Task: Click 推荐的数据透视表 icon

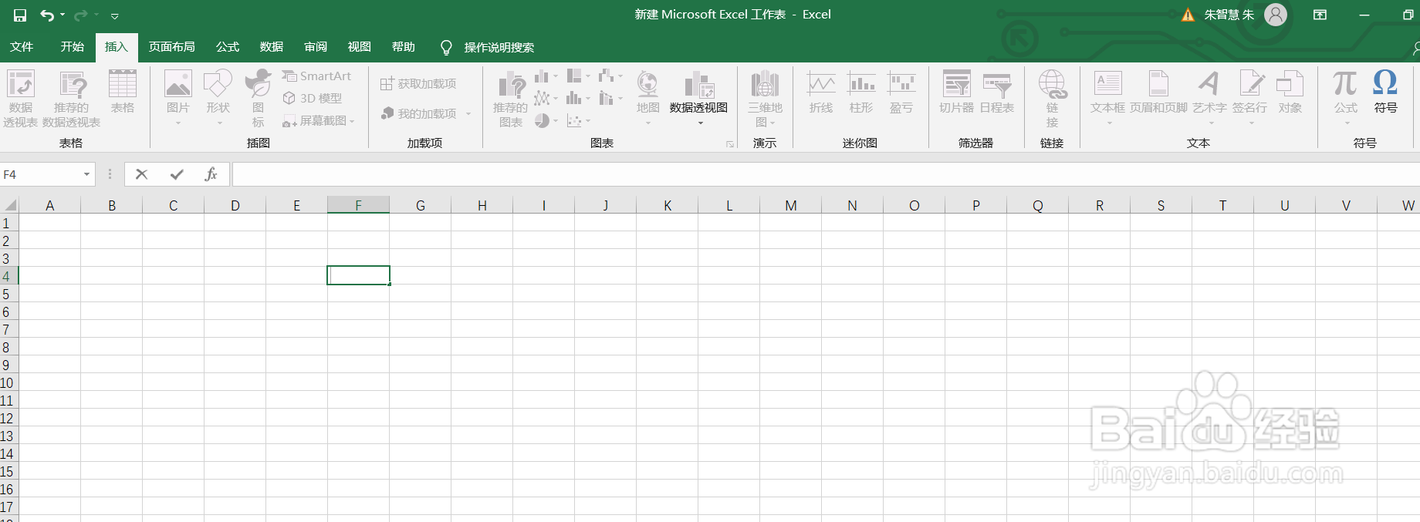Action: (72, 98)
